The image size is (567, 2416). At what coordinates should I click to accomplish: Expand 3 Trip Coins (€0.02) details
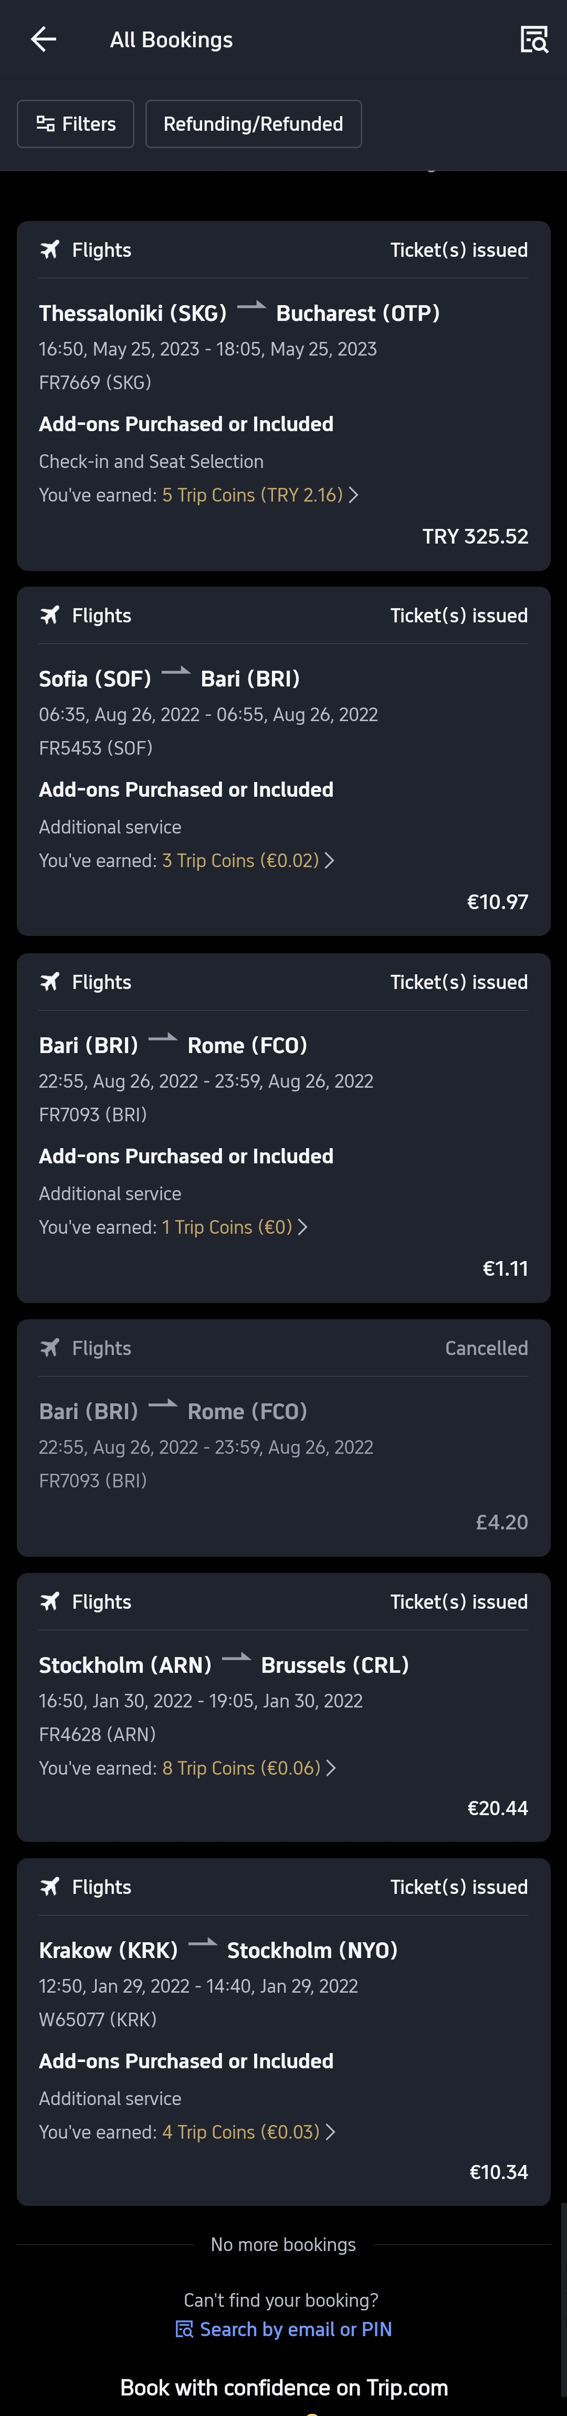329,861
